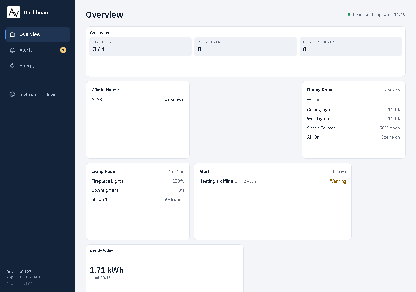Click the 1 of 2 on label
Screen dimensions: 416x292
coord(176,172)
